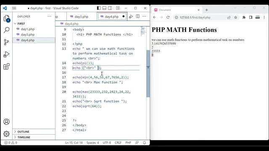This screenshot has height=151, width=269.
Task: Reload the browser page
Action: pos(168,17)
